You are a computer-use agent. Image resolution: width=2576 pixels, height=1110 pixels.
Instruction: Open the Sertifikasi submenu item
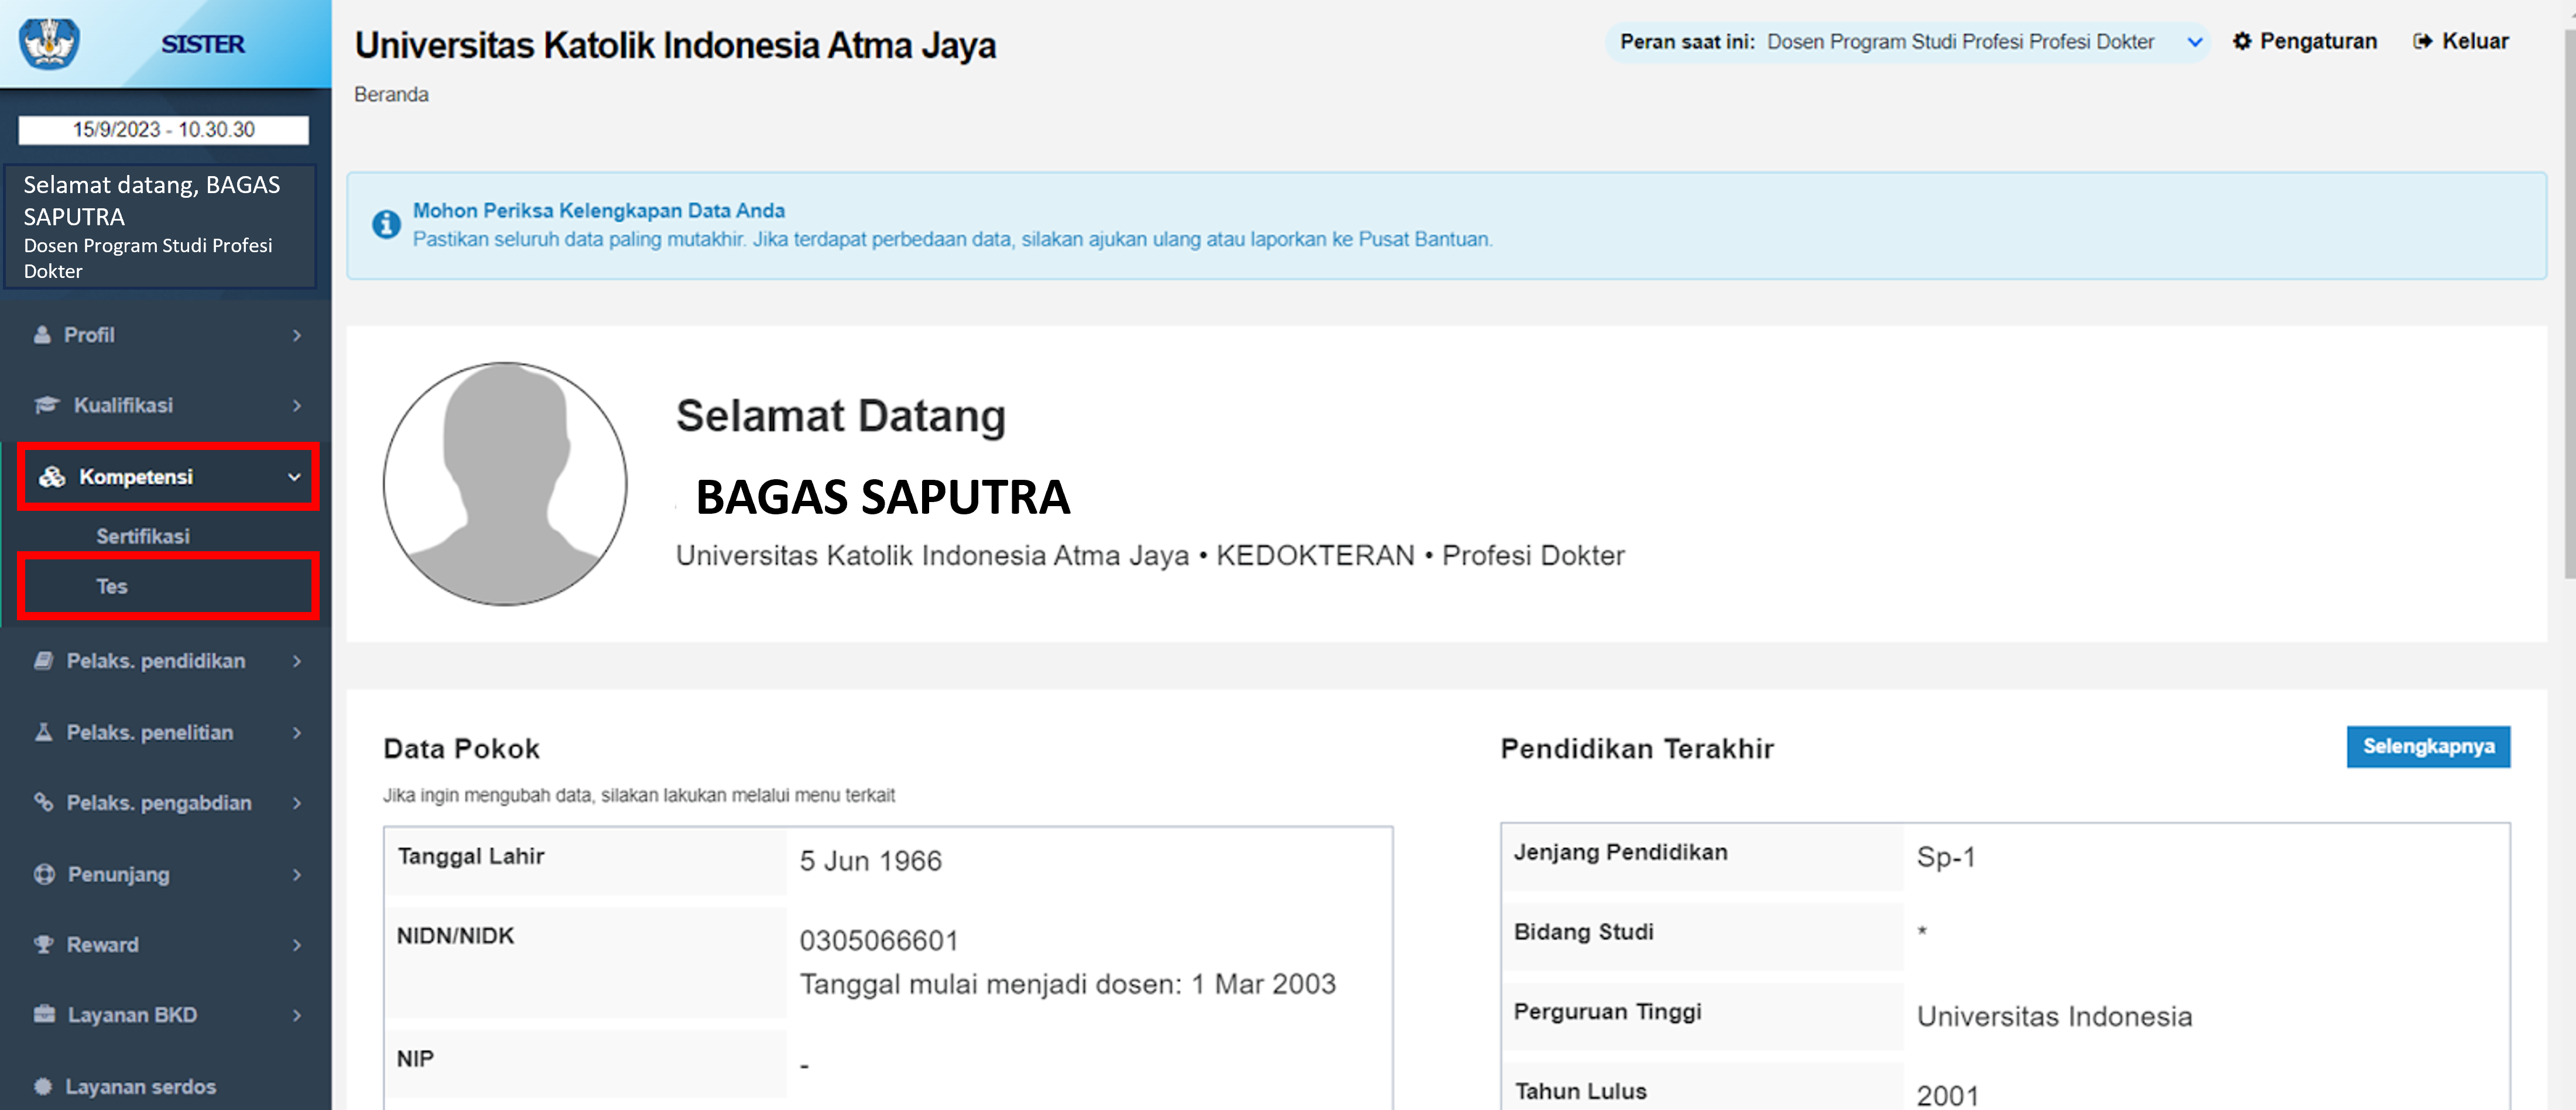143,537
